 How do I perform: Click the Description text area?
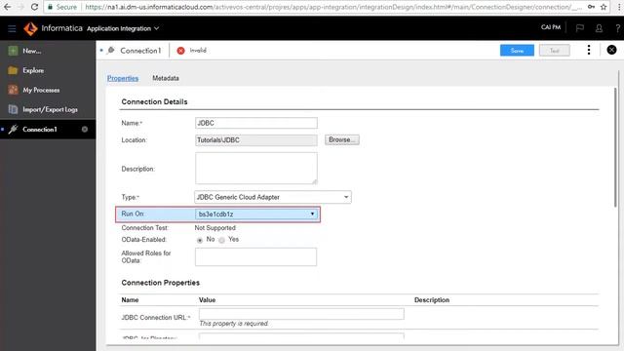[x=256, y=169]
